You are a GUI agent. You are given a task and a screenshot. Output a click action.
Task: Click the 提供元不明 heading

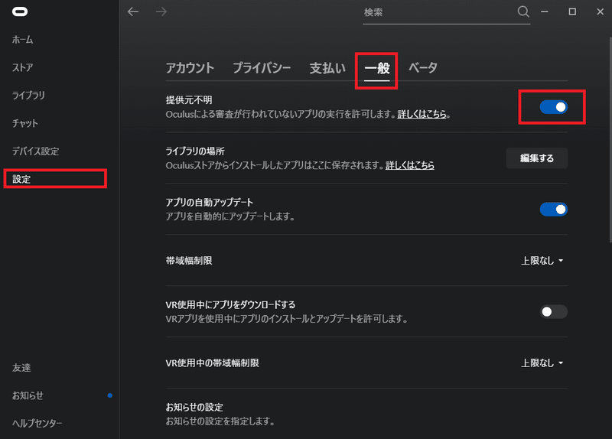189,100
